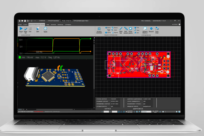Save project with the floppy disk icon
The width and height of the screenshot is (204, 136).
(x=25, y=21)
